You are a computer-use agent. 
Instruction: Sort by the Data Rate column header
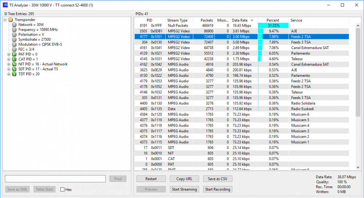(240, 20)
